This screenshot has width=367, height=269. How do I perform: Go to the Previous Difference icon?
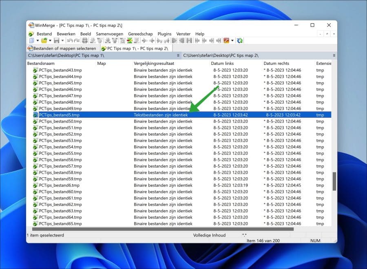coord(100,41)
